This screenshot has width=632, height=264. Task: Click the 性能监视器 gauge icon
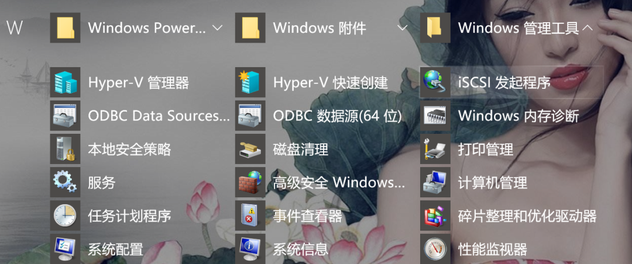click(435, 249)
